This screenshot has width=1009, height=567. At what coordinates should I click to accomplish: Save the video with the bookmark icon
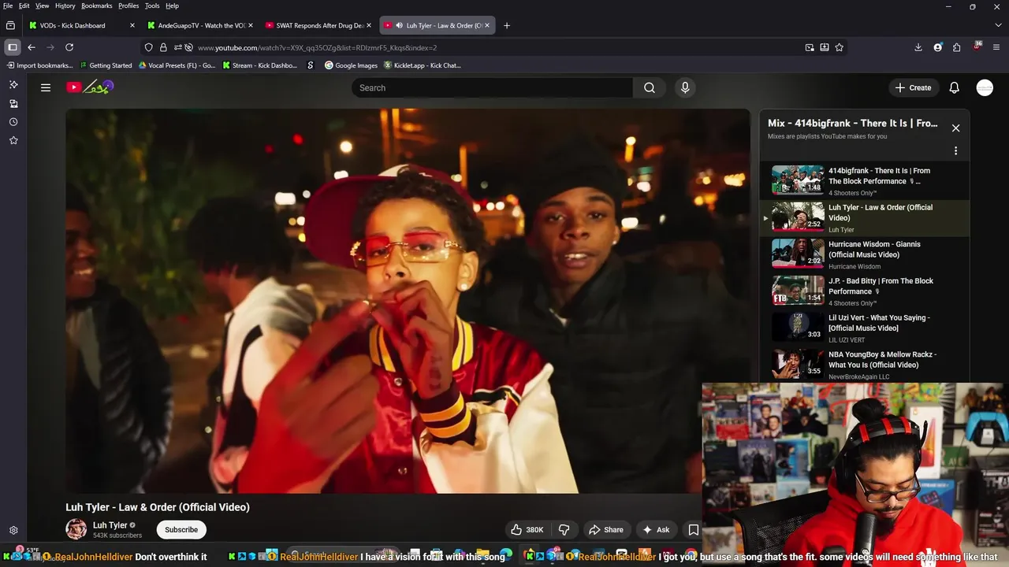pos(693,530)
